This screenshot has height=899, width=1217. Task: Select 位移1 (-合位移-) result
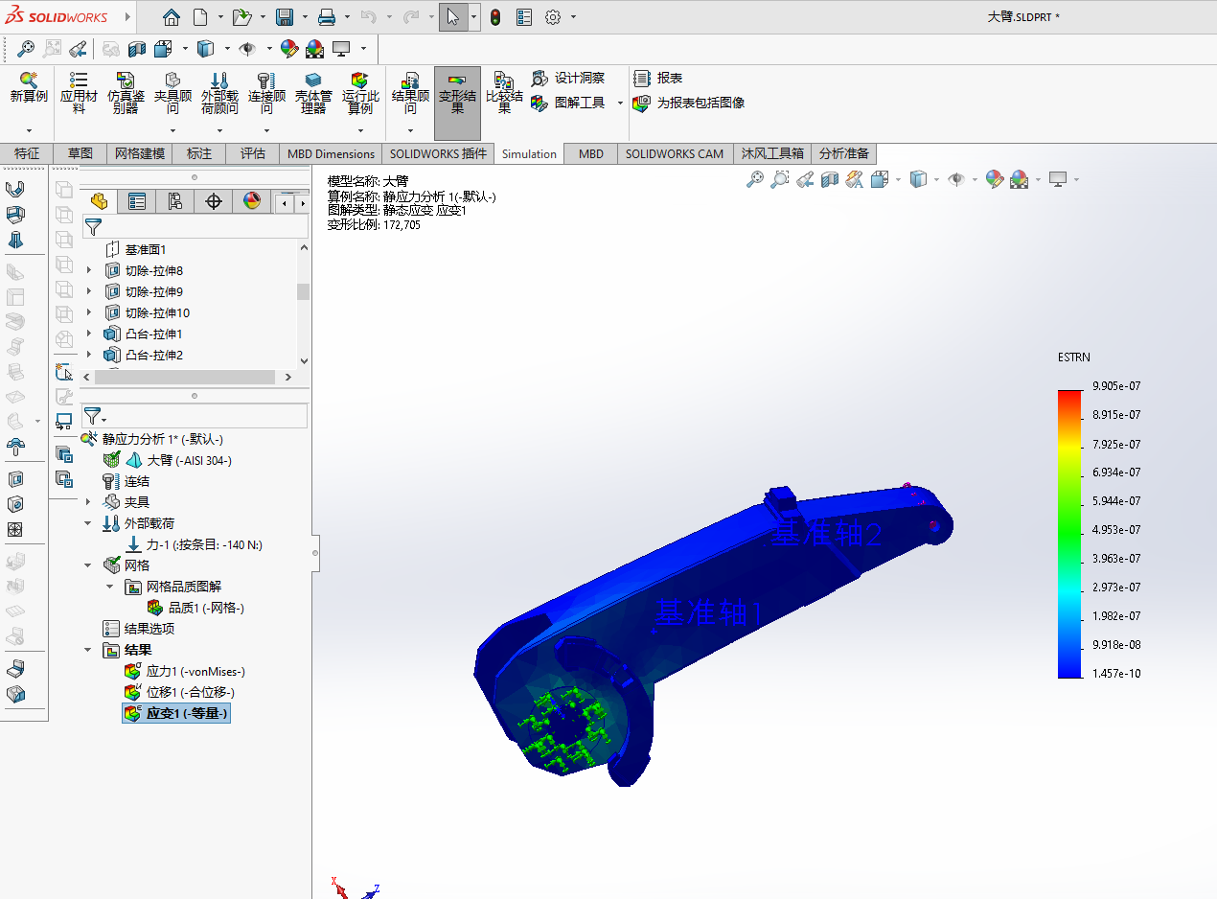point(180,692)
